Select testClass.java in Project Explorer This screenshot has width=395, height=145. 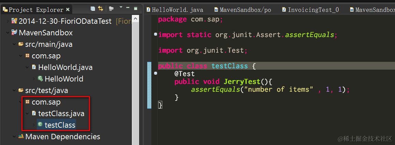click(x=61, y=114)
